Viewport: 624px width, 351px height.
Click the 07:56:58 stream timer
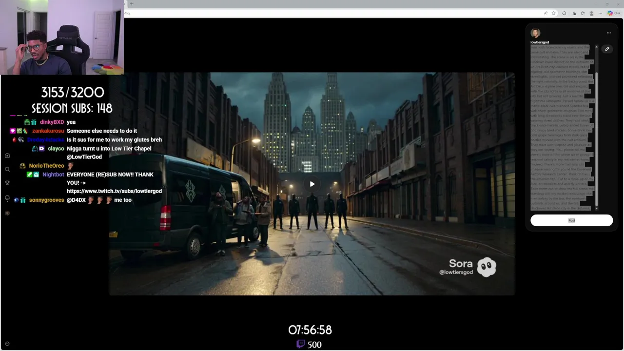(x=310, y=330)
